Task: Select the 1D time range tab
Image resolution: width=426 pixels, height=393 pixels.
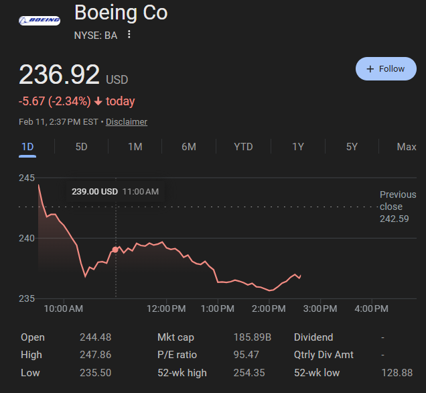Action: click(x=27, y=147)
